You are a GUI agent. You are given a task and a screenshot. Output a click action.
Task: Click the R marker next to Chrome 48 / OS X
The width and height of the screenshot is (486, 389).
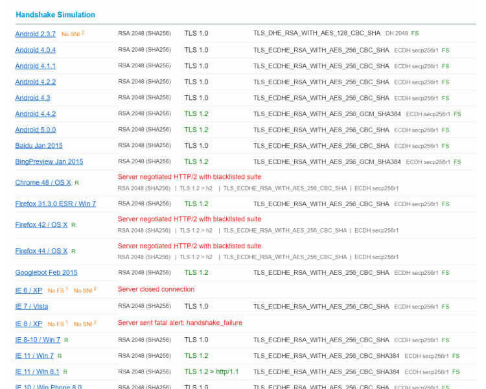[77, 183]
